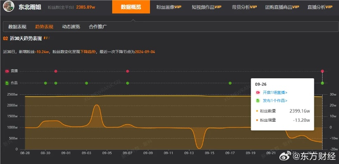339x164 pixels.
Task: Click the -10.24w new follower figure
Action: coord(42,52)
